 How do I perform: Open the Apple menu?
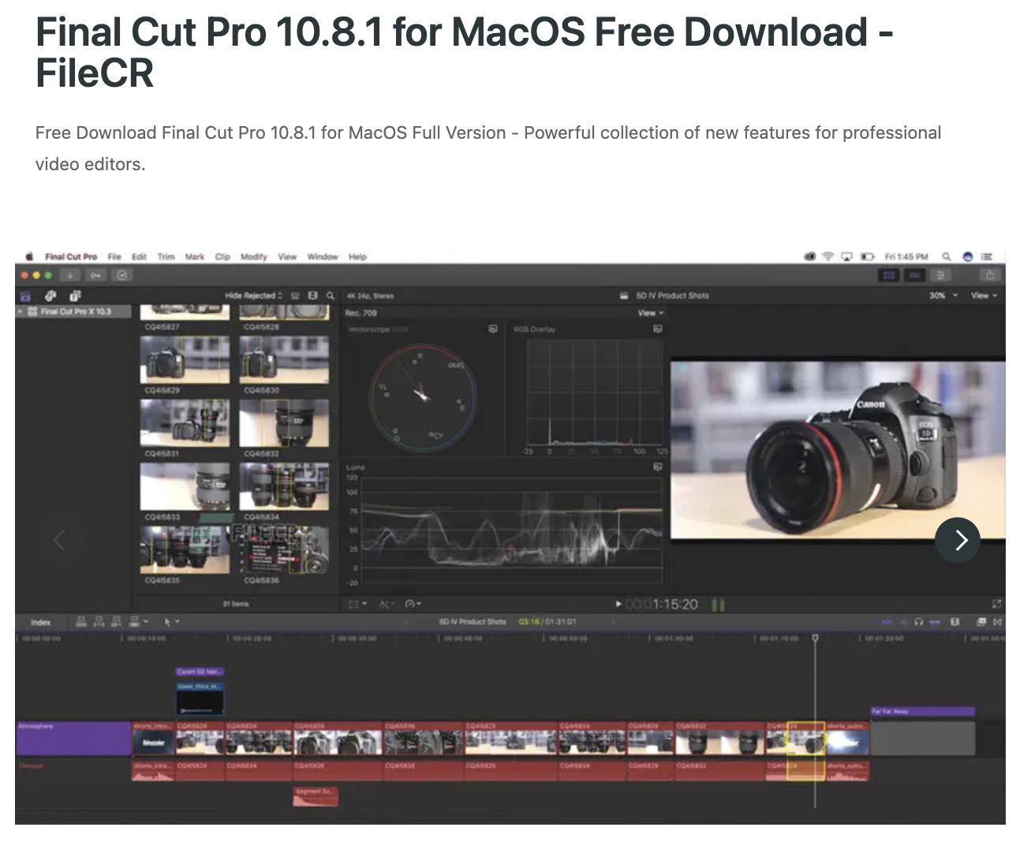tap(30, 256)
